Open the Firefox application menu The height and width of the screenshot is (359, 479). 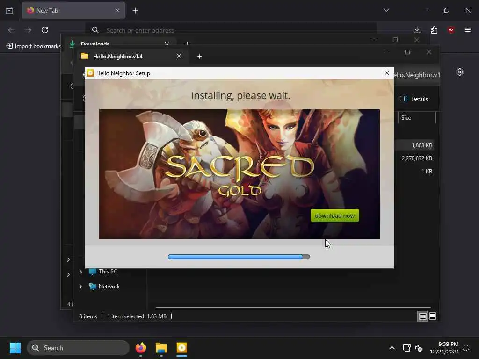[x=468, y=29]
